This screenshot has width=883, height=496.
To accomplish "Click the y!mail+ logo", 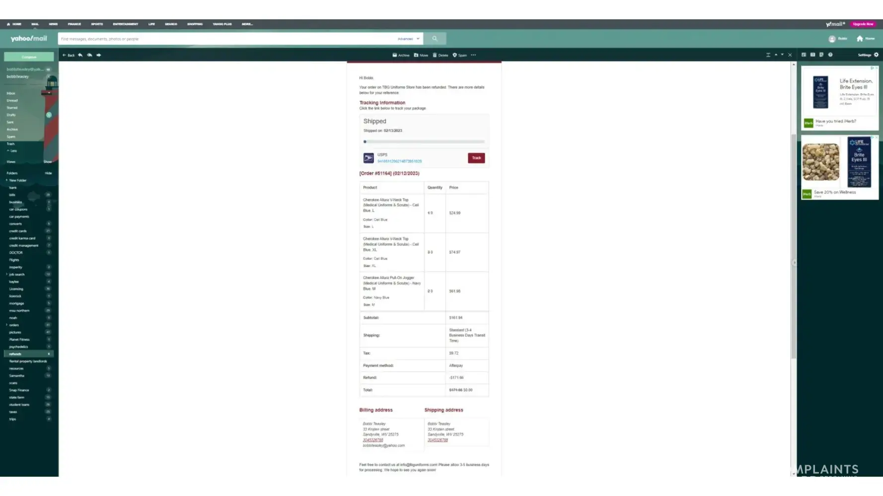I will click(x=835, y=24).
